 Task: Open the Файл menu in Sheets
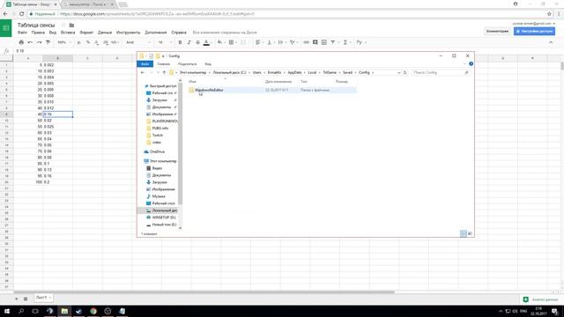[x=22, y=33]
